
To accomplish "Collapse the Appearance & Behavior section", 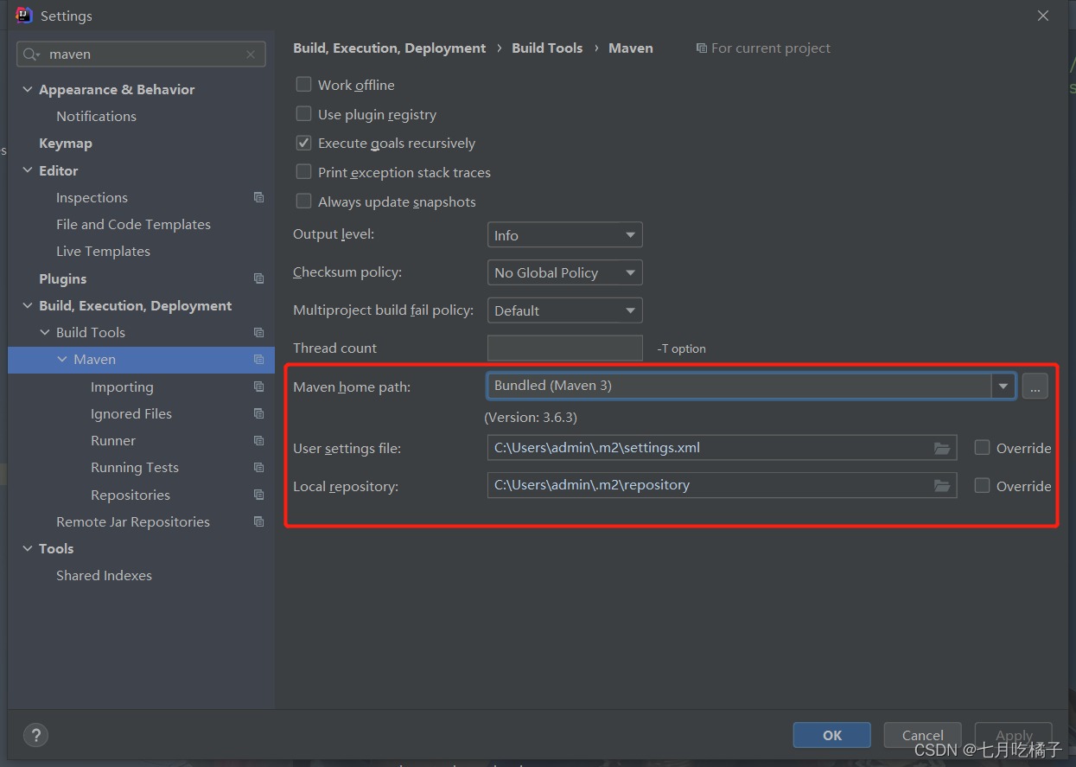I will click(x=28, y=89).
